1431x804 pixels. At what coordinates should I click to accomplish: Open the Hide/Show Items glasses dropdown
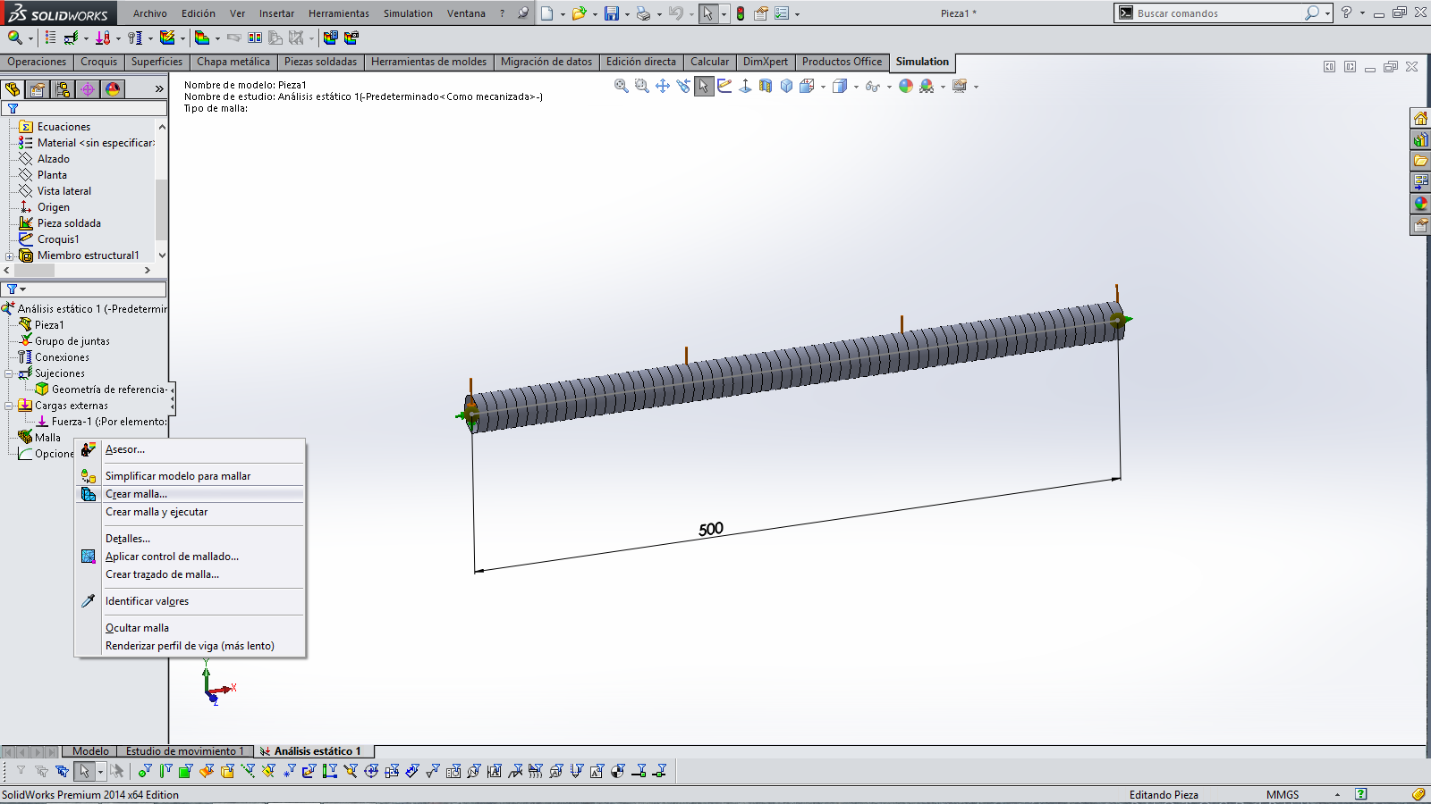(x=889, y=87)
